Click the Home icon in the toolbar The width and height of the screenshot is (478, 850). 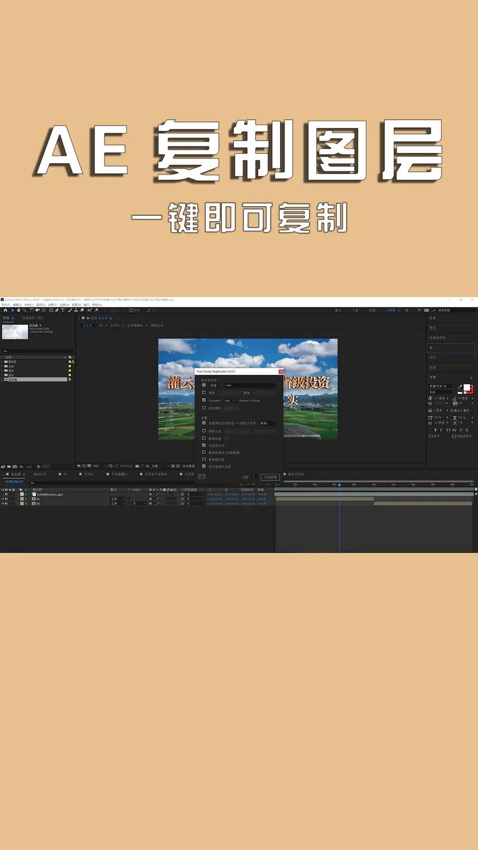click(x=6, y=310)
